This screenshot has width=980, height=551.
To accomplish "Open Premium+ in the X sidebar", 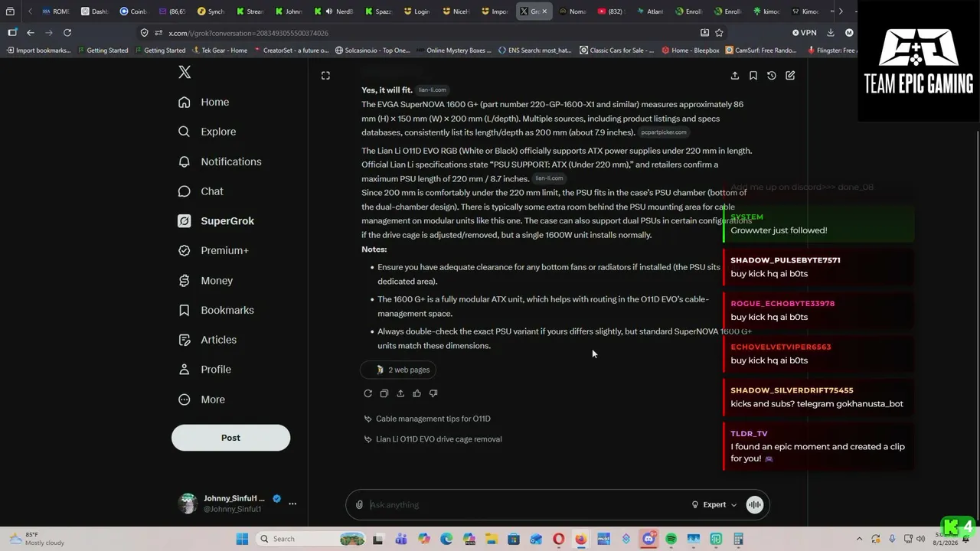I will [214, 251].
